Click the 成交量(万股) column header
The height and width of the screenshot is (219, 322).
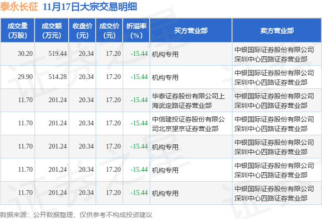[18, 30]
